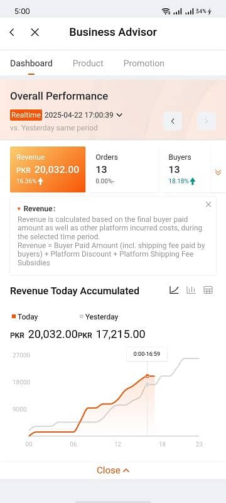
Task: Collapse the panel via Close chevron
Action: click(113, 470)
